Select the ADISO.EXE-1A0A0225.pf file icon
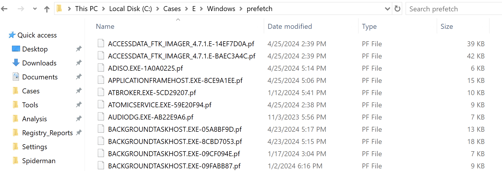502x171 pixels. (x=101, y=68)
